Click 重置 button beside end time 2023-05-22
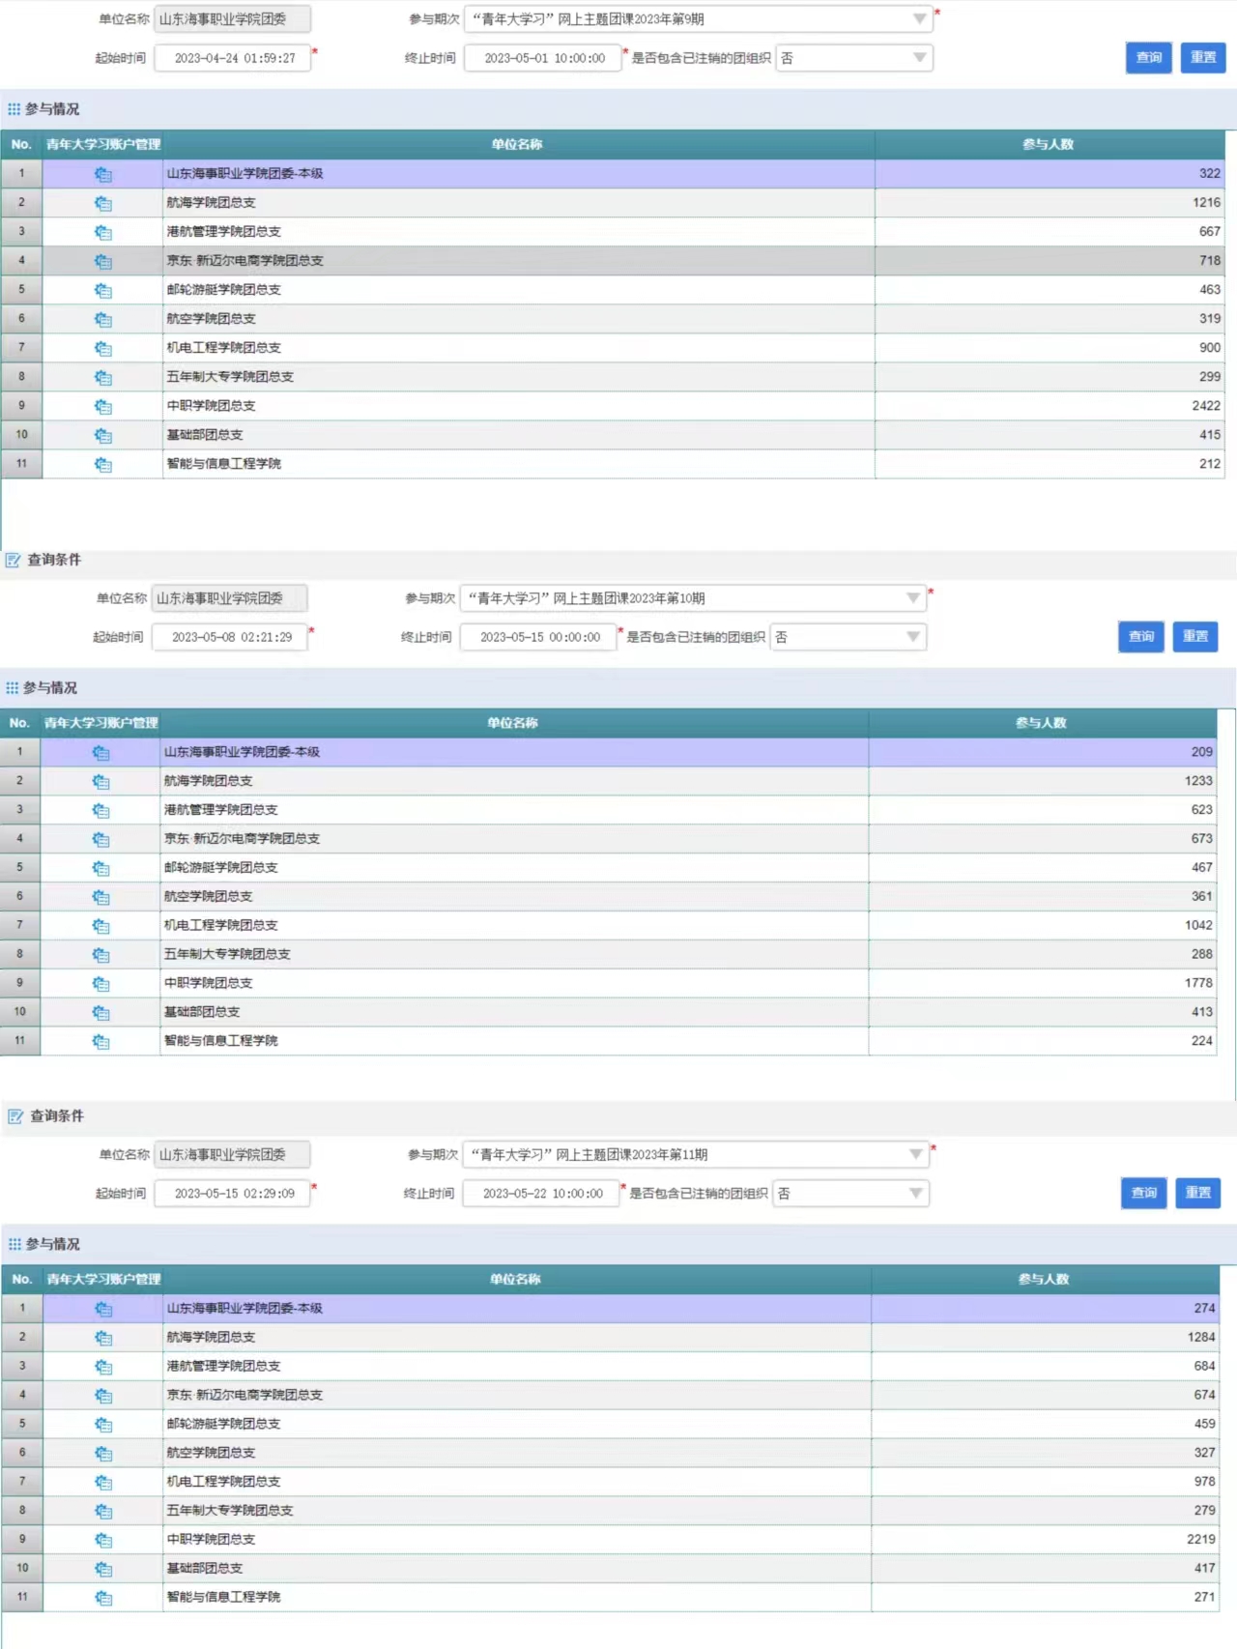This screenshot has width=1237, height=1649. [x=1197, y=1193]
